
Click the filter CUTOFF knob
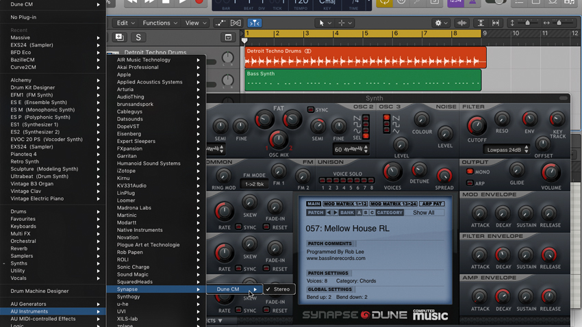(x=477, y=126)
